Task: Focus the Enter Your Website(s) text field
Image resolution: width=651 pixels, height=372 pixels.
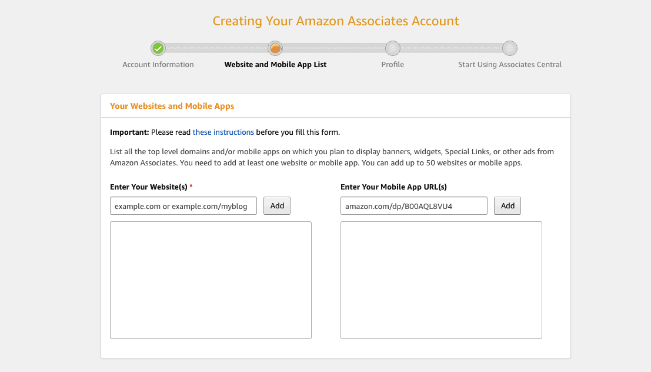Action: coord(183,206)
